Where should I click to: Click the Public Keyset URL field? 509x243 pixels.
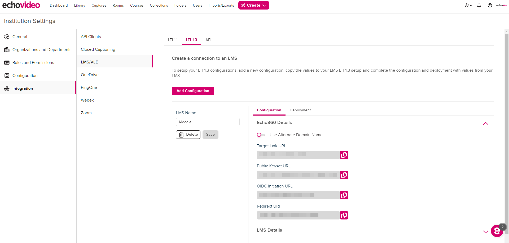pyautogui.click(x=298, y=175)
